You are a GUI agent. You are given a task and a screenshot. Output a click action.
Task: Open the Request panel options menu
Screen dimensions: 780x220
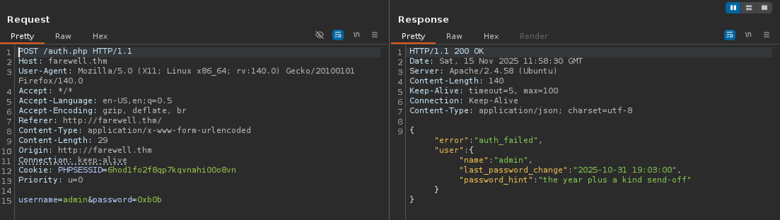375,35
